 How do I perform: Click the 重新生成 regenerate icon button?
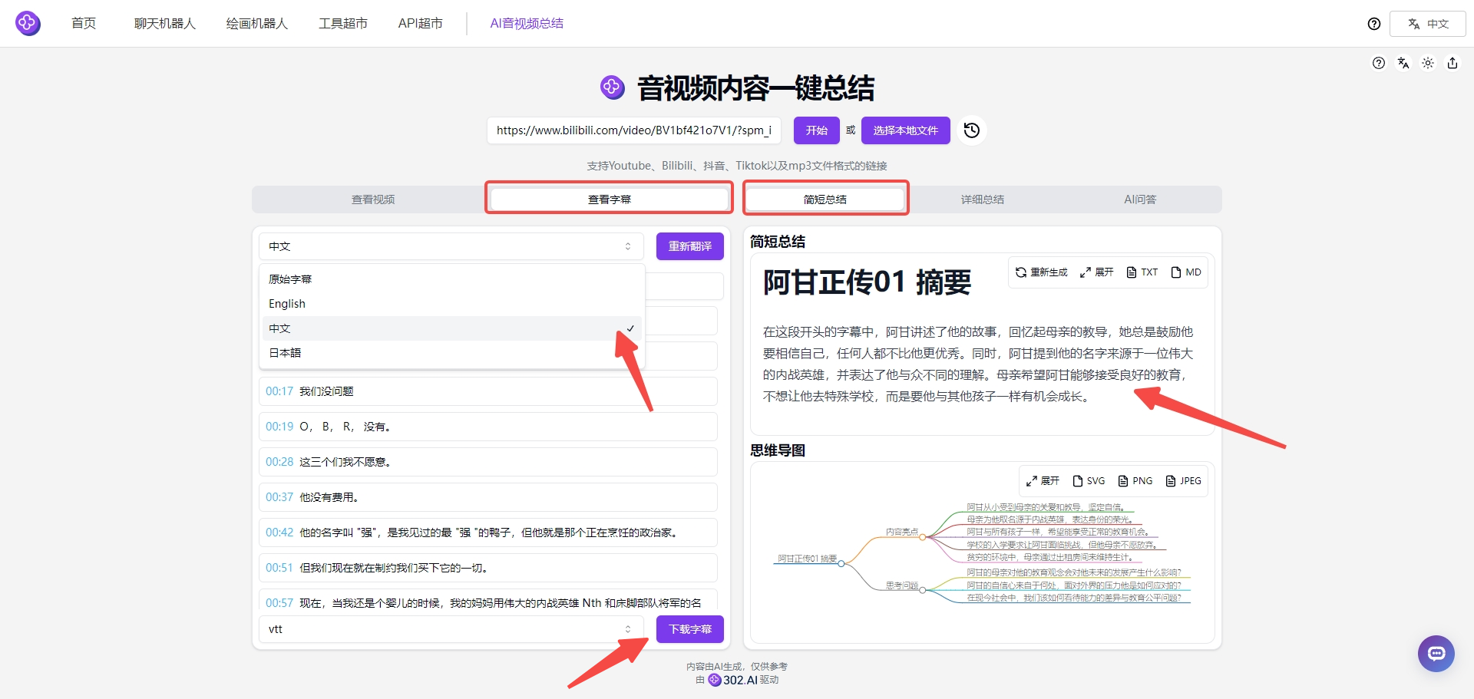coord(1041,272)
